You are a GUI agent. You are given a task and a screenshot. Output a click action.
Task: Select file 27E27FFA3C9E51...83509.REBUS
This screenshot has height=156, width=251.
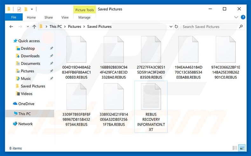(151, 58)
